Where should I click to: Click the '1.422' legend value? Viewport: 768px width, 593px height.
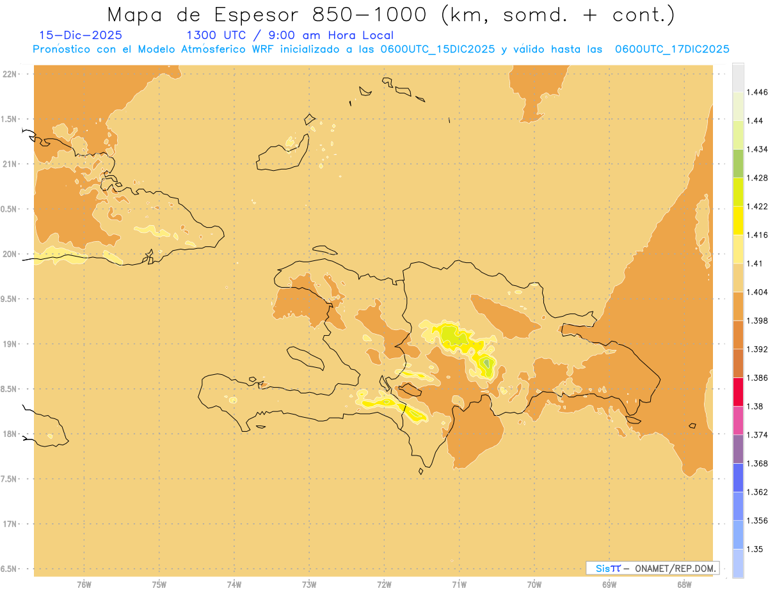[758, 206]
